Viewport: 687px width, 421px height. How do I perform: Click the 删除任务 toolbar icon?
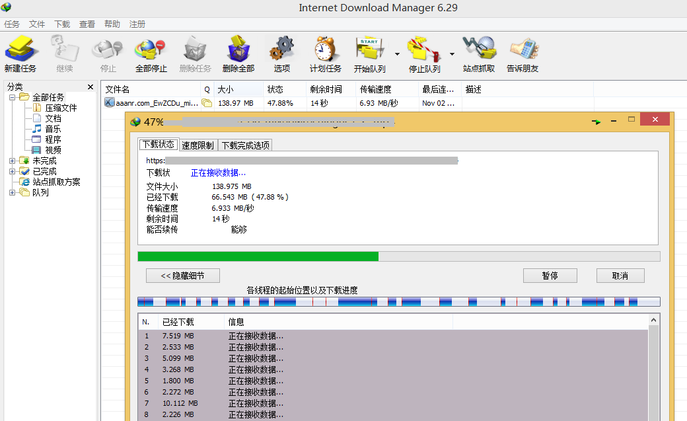point(195,49)
